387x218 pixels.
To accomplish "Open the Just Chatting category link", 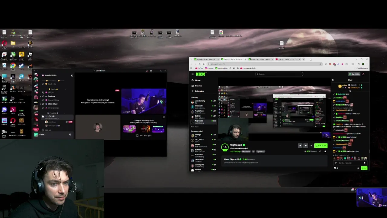I will (236, 151).
